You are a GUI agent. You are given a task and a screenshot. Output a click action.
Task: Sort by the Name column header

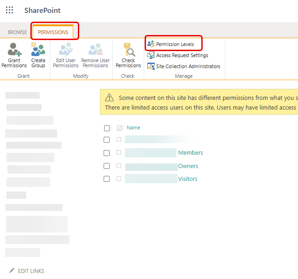(x=134, y=128)
